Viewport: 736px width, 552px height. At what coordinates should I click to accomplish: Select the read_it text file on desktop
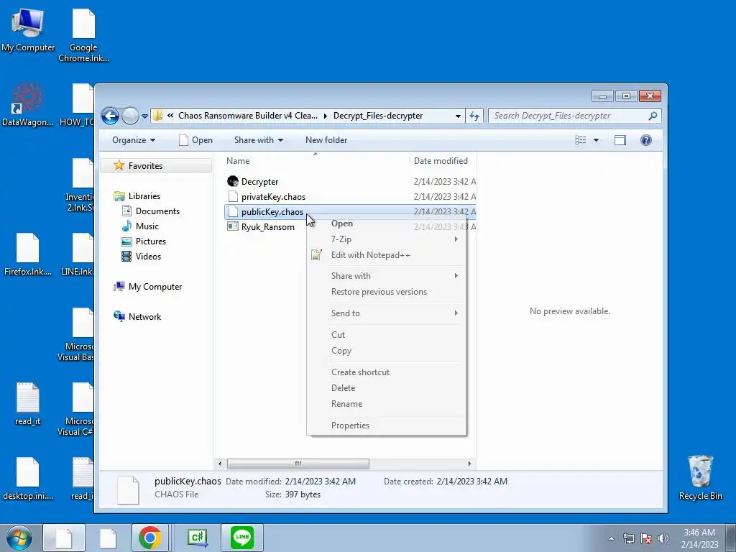point(28,404)
